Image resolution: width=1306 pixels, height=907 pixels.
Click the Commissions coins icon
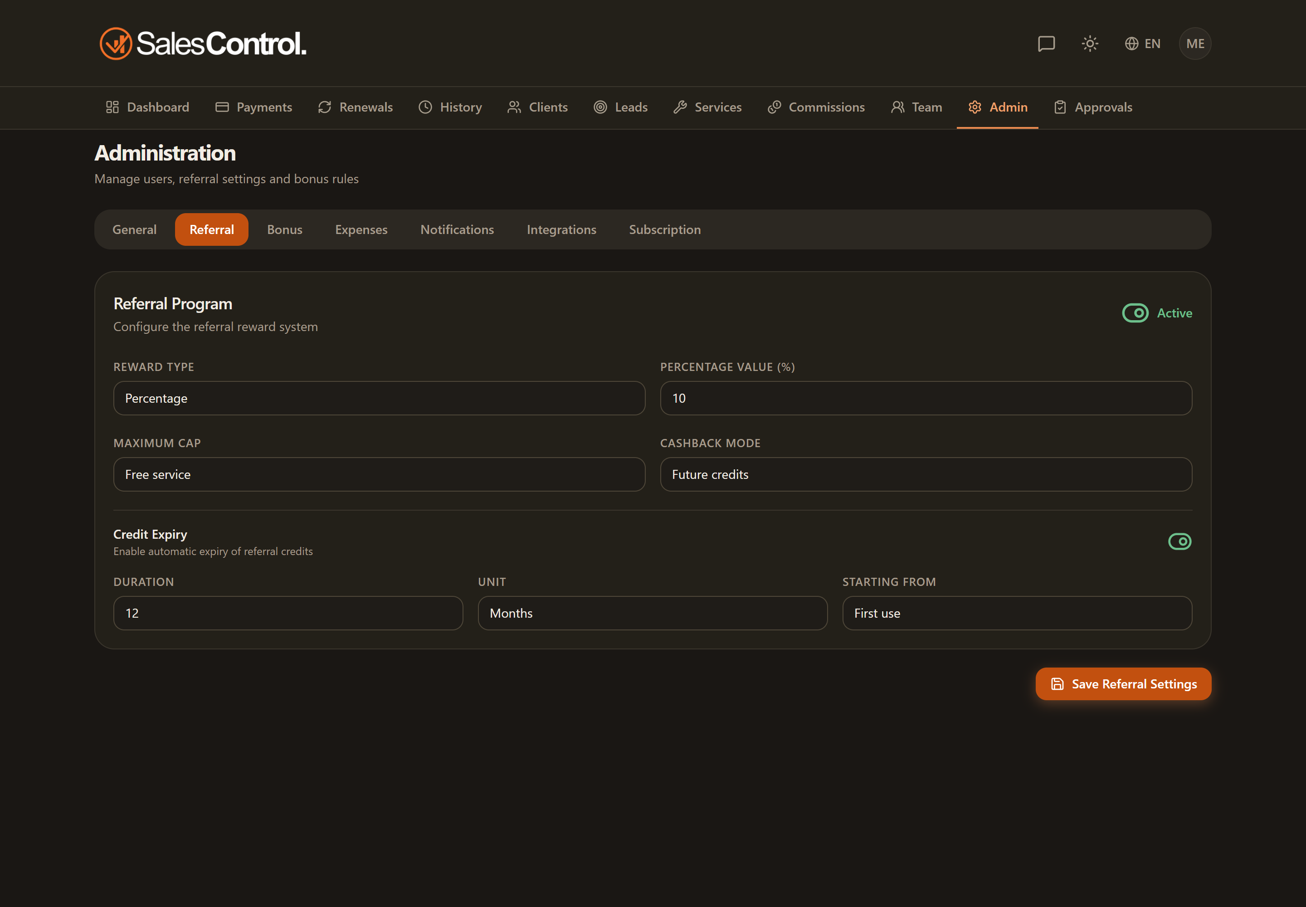pos(774,107)
